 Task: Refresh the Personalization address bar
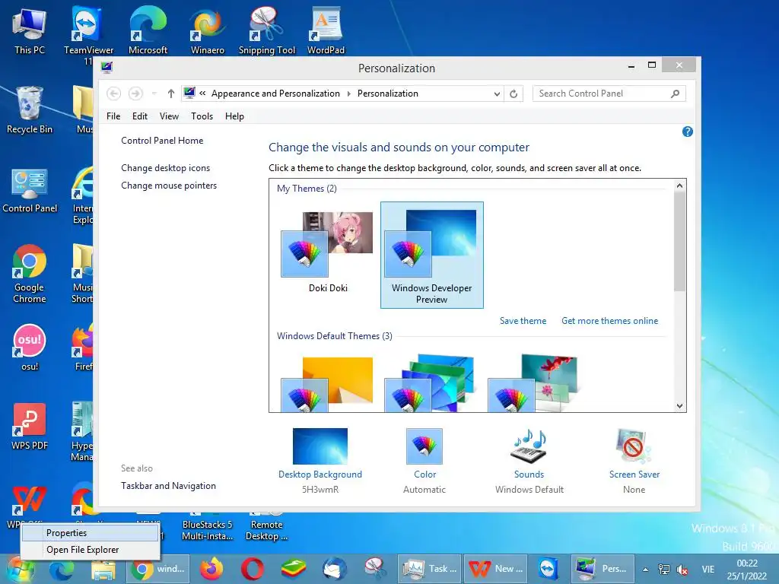tap(514, 94)
